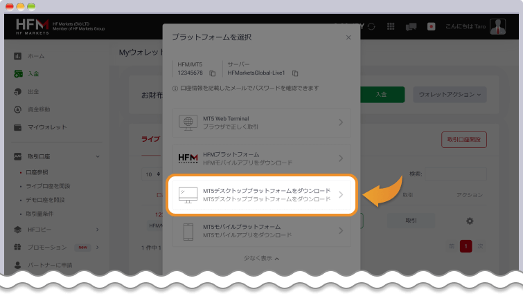Open the Home sidebar icon
Image resolution: width=523 pixels, height=296 pixels.
(x=18, y=56)
